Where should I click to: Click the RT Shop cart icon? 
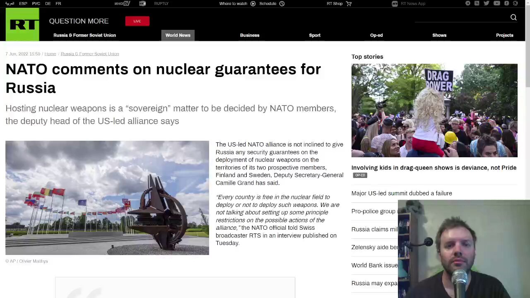(x=349, y=3)
